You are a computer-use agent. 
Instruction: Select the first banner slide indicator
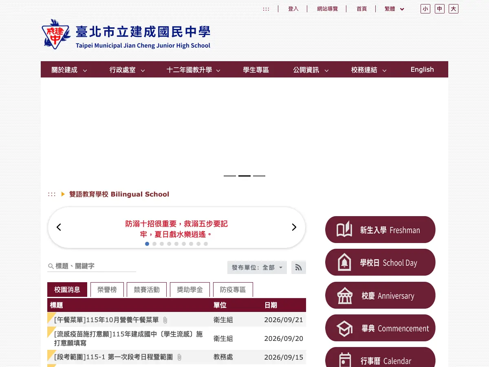pos(230,176)
